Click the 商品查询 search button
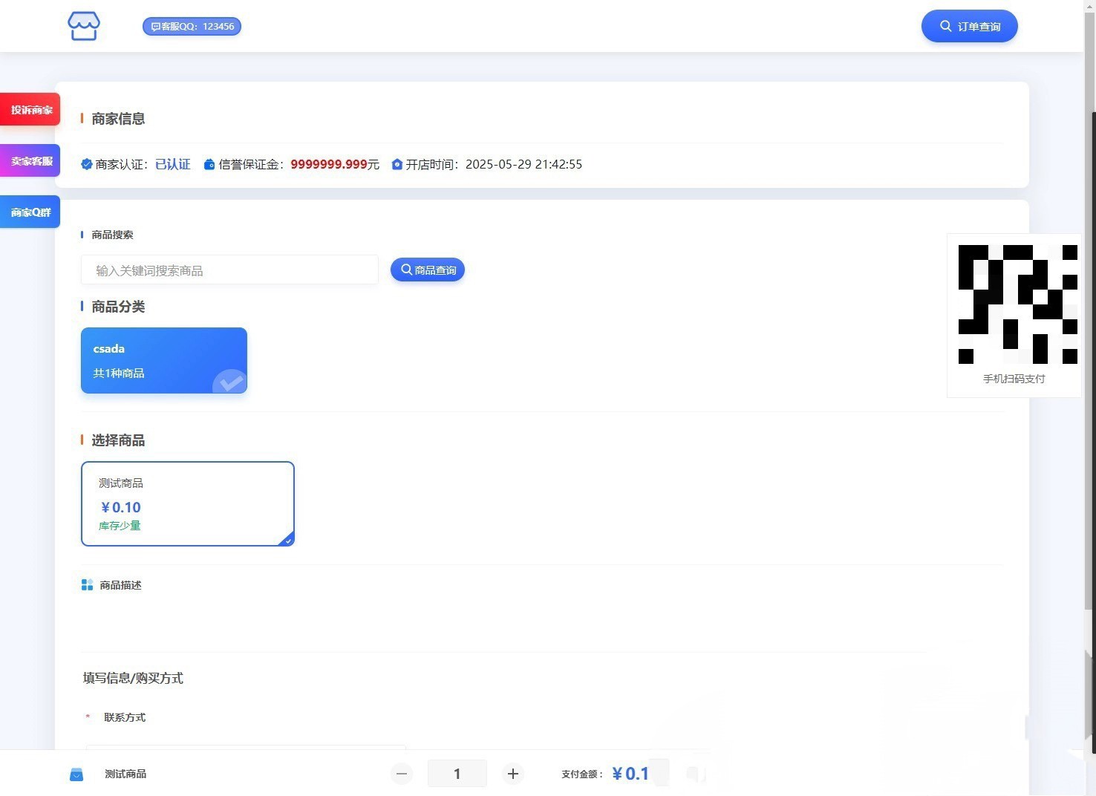The image size is (1096, 796). [x=428, y=270]
